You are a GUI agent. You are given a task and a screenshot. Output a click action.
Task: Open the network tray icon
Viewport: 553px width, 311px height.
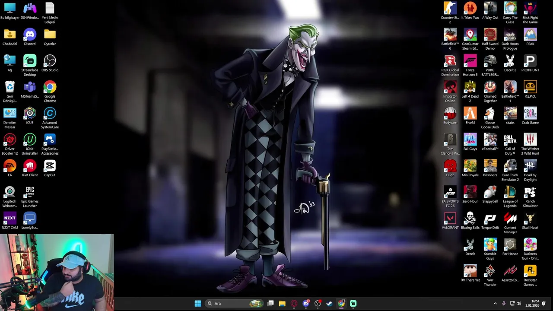(512, 303)
